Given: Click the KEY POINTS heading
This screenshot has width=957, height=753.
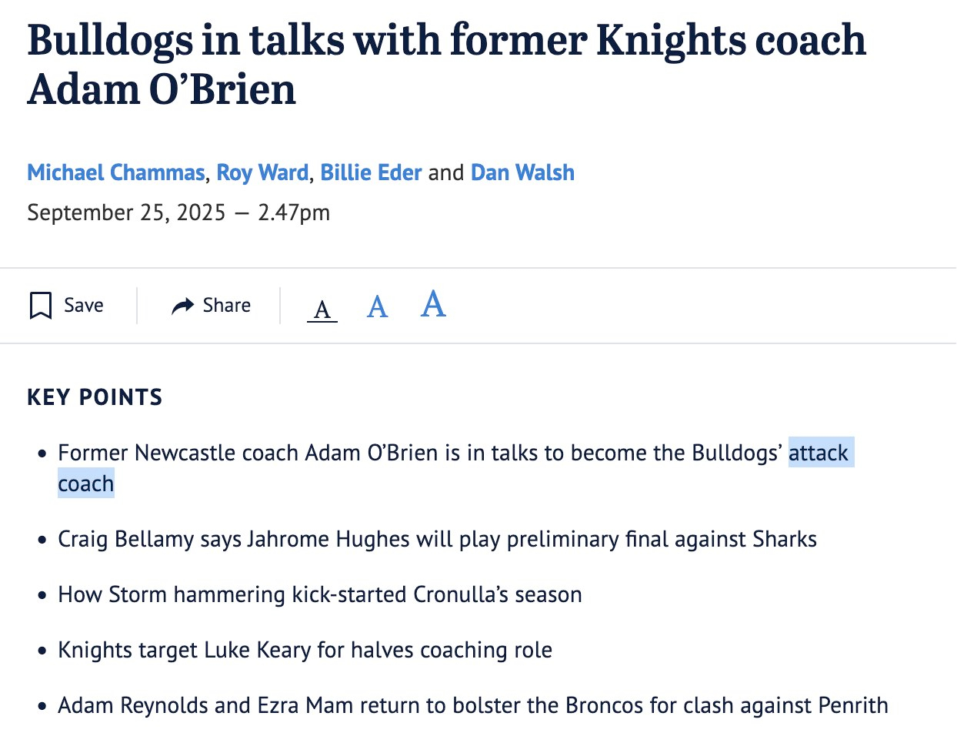Looking at the screenshot, I should click(x=95, y=397).
